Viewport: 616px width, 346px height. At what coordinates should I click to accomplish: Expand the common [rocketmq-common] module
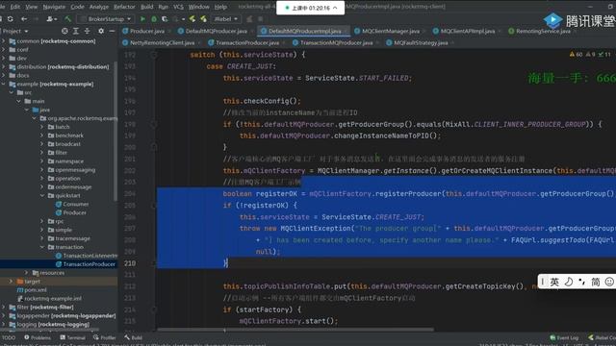click(4, 40)
